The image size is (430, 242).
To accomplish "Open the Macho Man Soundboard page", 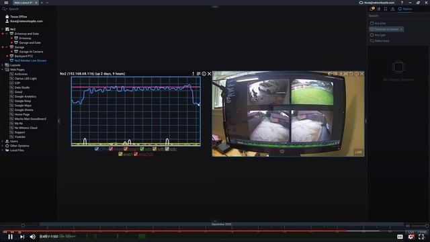I will [30, 119].
